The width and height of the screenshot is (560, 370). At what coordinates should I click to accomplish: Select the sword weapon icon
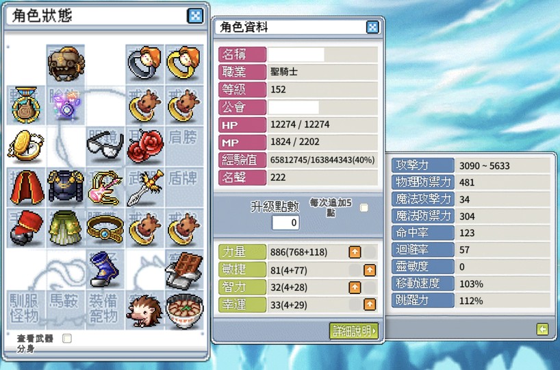pyautogui.click(x=145, y=188)
